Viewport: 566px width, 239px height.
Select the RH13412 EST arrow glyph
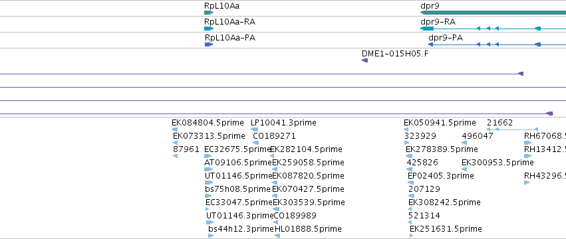pyautogui.click(x=527, y=156)
